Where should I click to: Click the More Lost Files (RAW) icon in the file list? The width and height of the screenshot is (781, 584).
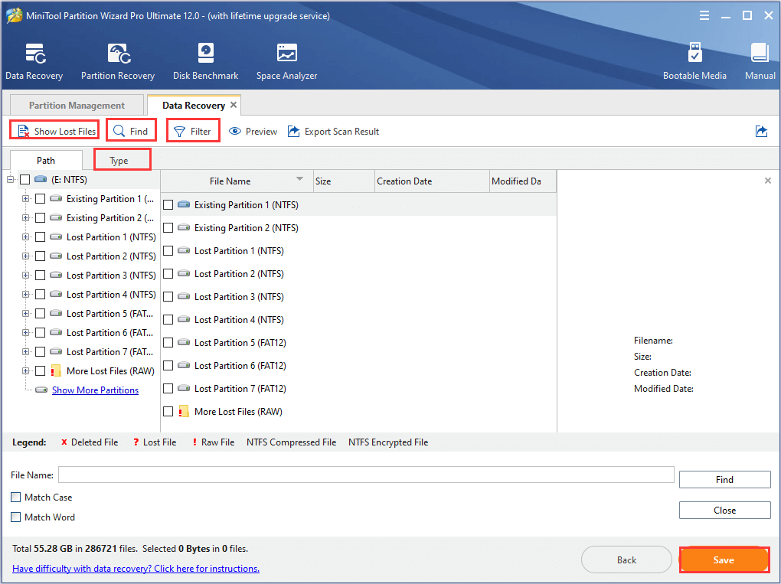[184, 411]
